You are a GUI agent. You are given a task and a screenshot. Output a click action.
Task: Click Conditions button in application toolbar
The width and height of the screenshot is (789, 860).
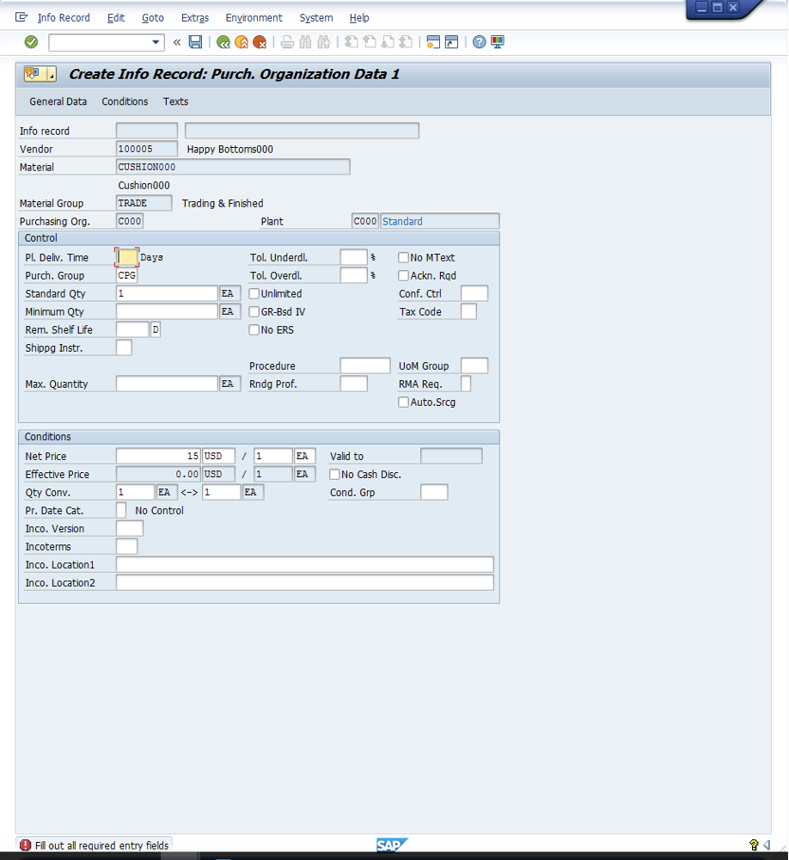(125, 101)
